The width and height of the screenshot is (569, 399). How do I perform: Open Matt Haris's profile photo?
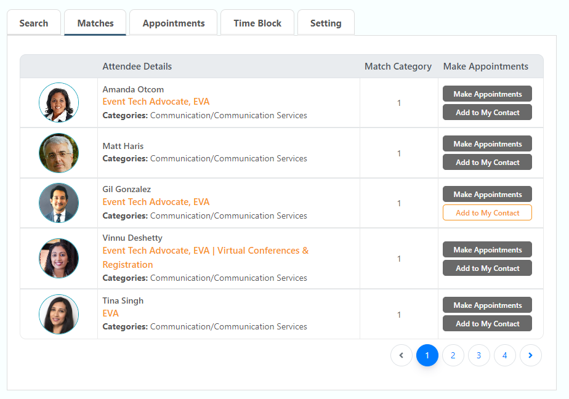tap(59, 153)
